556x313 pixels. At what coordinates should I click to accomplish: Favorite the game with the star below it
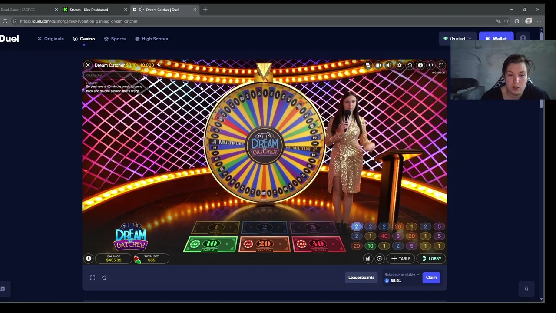pyautogui.click(x=104, y=278)
